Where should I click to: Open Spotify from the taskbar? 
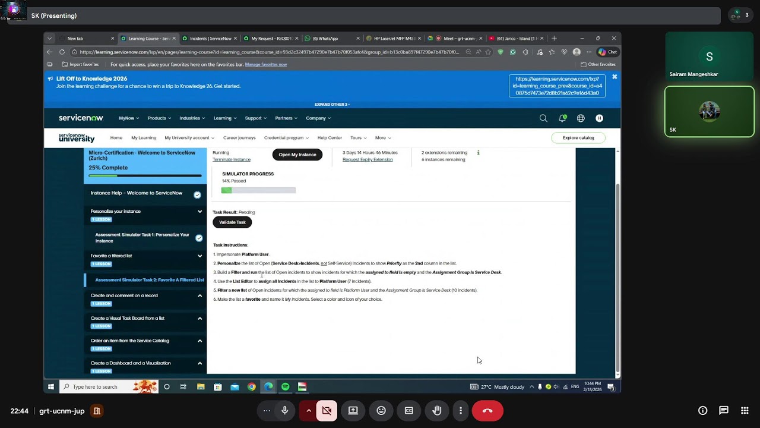[286, 386]
